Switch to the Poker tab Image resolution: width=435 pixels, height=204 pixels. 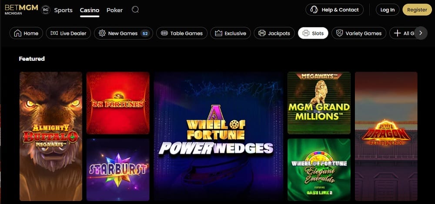114,10
